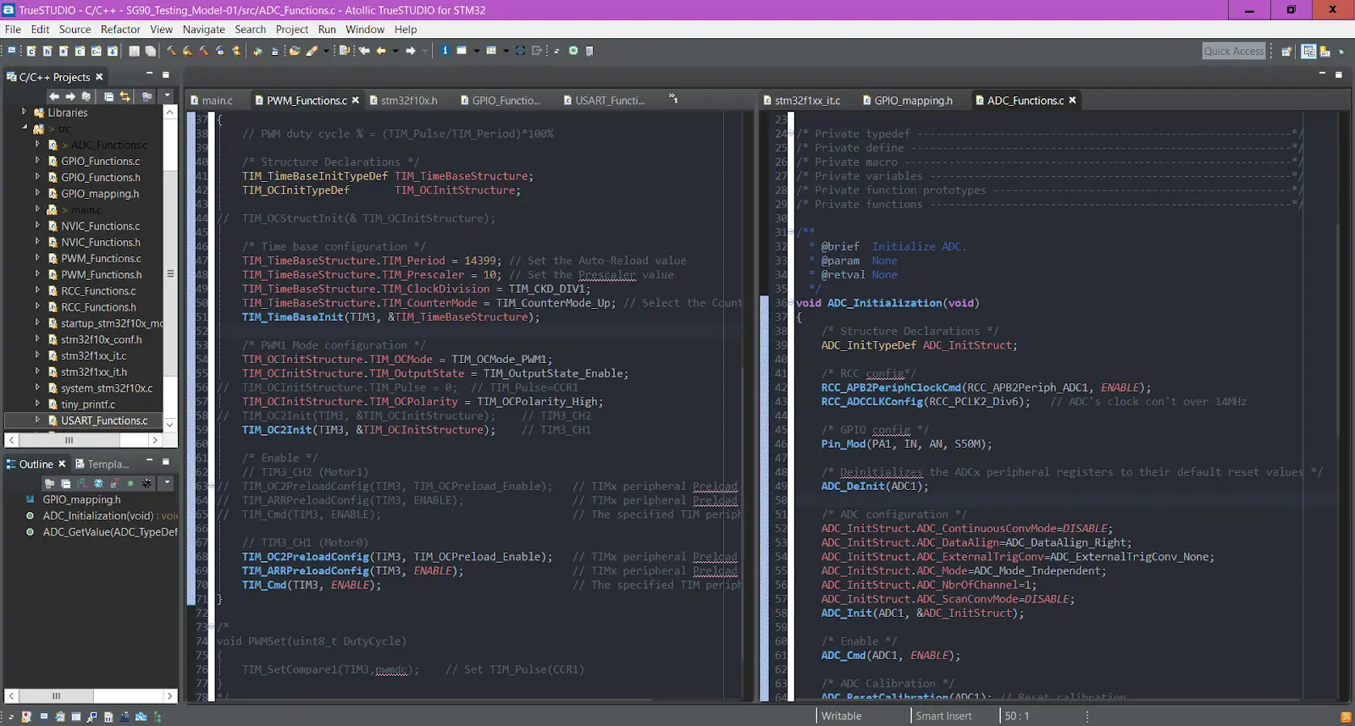Click the black starburst icon in the Outline toolbar
This screenshot has height=726, width=1355.
pyautogui.click(x=147, y=484)
